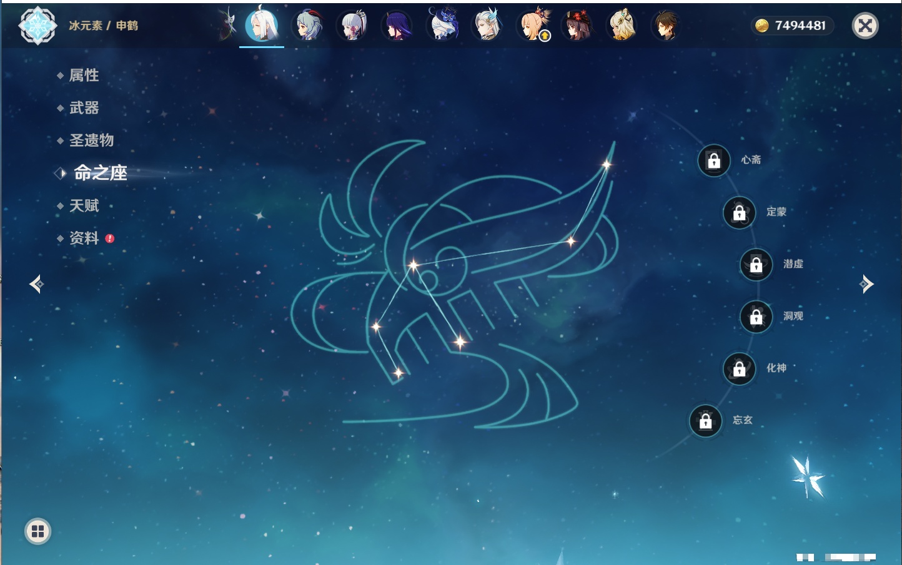902x565 pixels.
Task: Select Shenhe's white-haired avatar
Action: pos(262,26)
